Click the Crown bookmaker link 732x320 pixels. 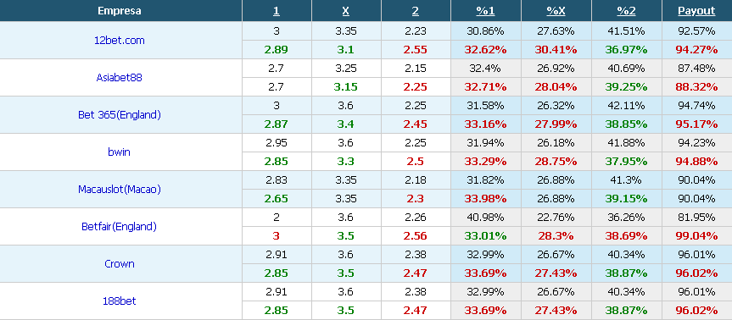point(119,263)
